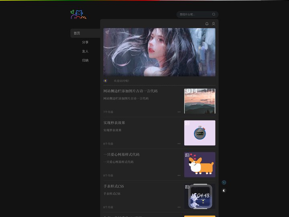Open notifications via the bell icon

[207, 24]
